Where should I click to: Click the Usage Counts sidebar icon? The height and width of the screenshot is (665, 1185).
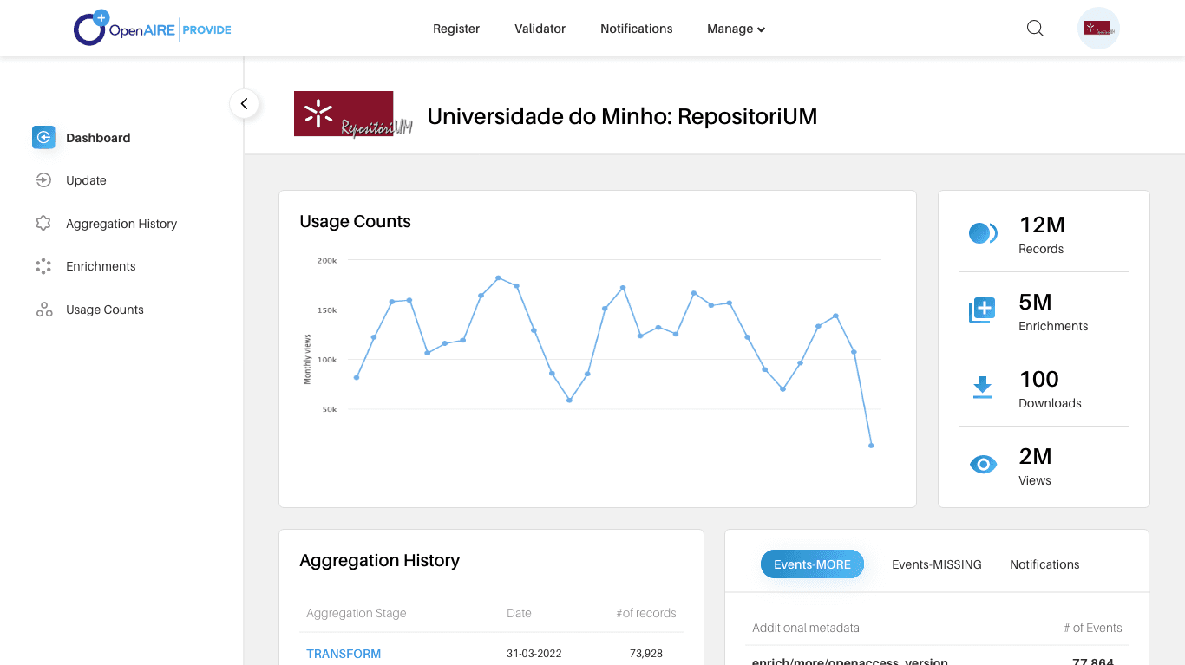tap(43, 310)
